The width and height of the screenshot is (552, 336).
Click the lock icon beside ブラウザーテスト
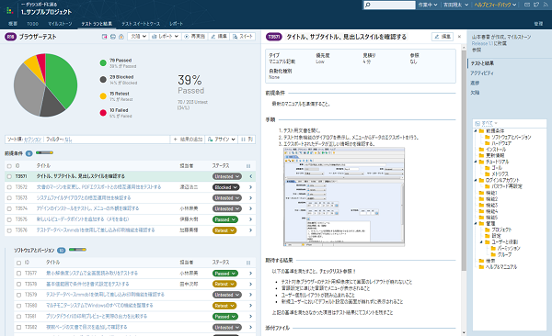tap(121, 37)
